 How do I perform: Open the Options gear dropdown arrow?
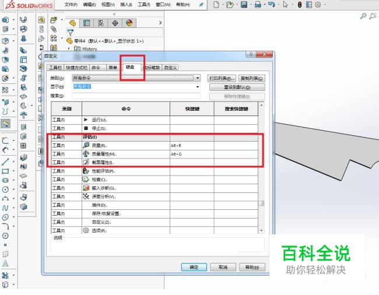324,5
